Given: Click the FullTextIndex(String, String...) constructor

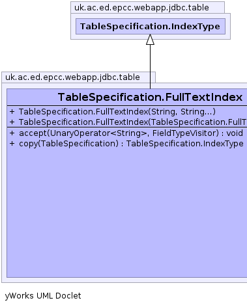Looking at the screenshot, I should [117, 112].
